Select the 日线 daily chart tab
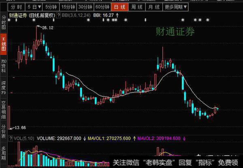Viewport: 243px width, 168px height. point(119,7)
